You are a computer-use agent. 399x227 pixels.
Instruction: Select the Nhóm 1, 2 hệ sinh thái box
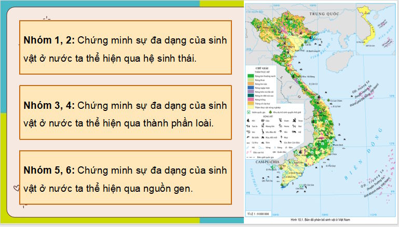point(126,48)
